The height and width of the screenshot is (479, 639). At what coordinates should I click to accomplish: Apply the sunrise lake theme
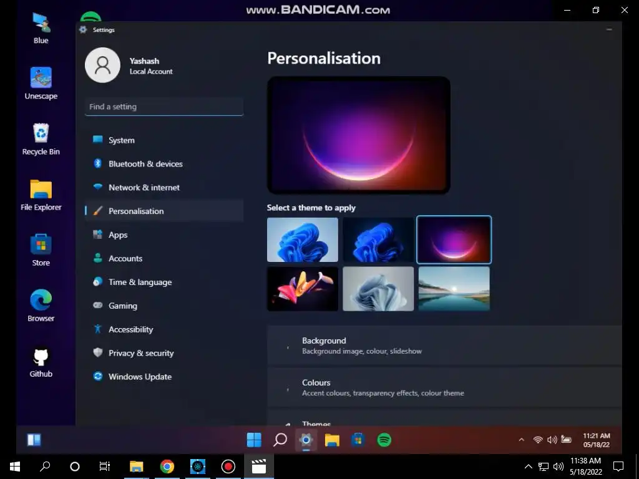(454, 289)
